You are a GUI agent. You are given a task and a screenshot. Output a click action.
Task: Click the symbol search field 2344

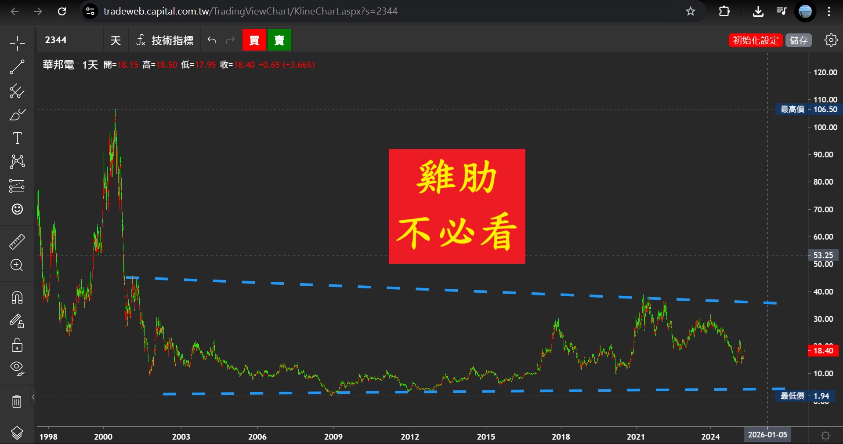click(70, 40)
